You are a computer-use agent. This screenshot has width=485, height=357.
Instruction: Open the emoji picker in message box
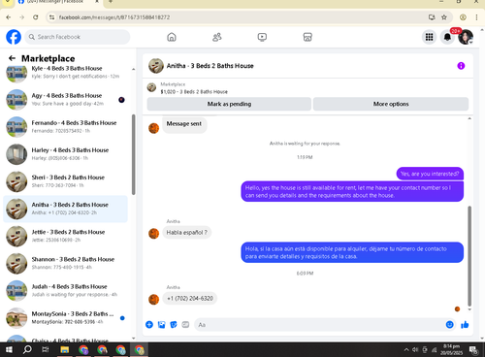449,325
